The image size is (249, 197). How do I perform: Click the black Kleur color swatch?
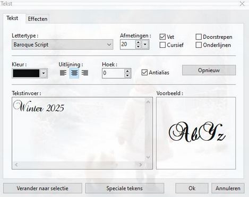pos(26,73)
